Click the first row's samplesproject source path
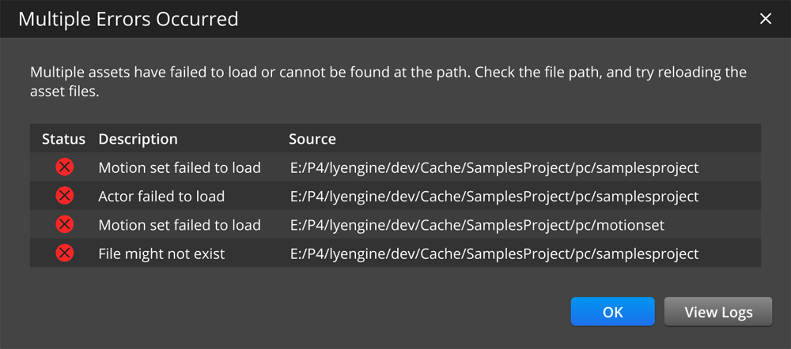The height and width of the screenshot is (349, 791). click(494, 167)
